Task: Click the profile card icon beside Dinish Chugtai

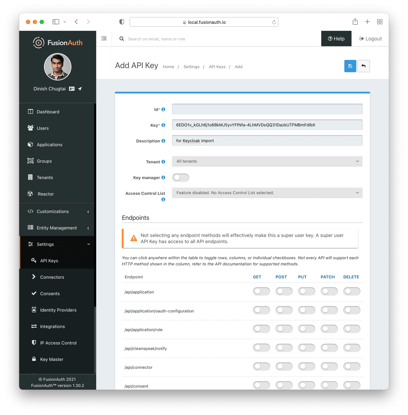Action: pyautogui.click(x=72, y=89)
